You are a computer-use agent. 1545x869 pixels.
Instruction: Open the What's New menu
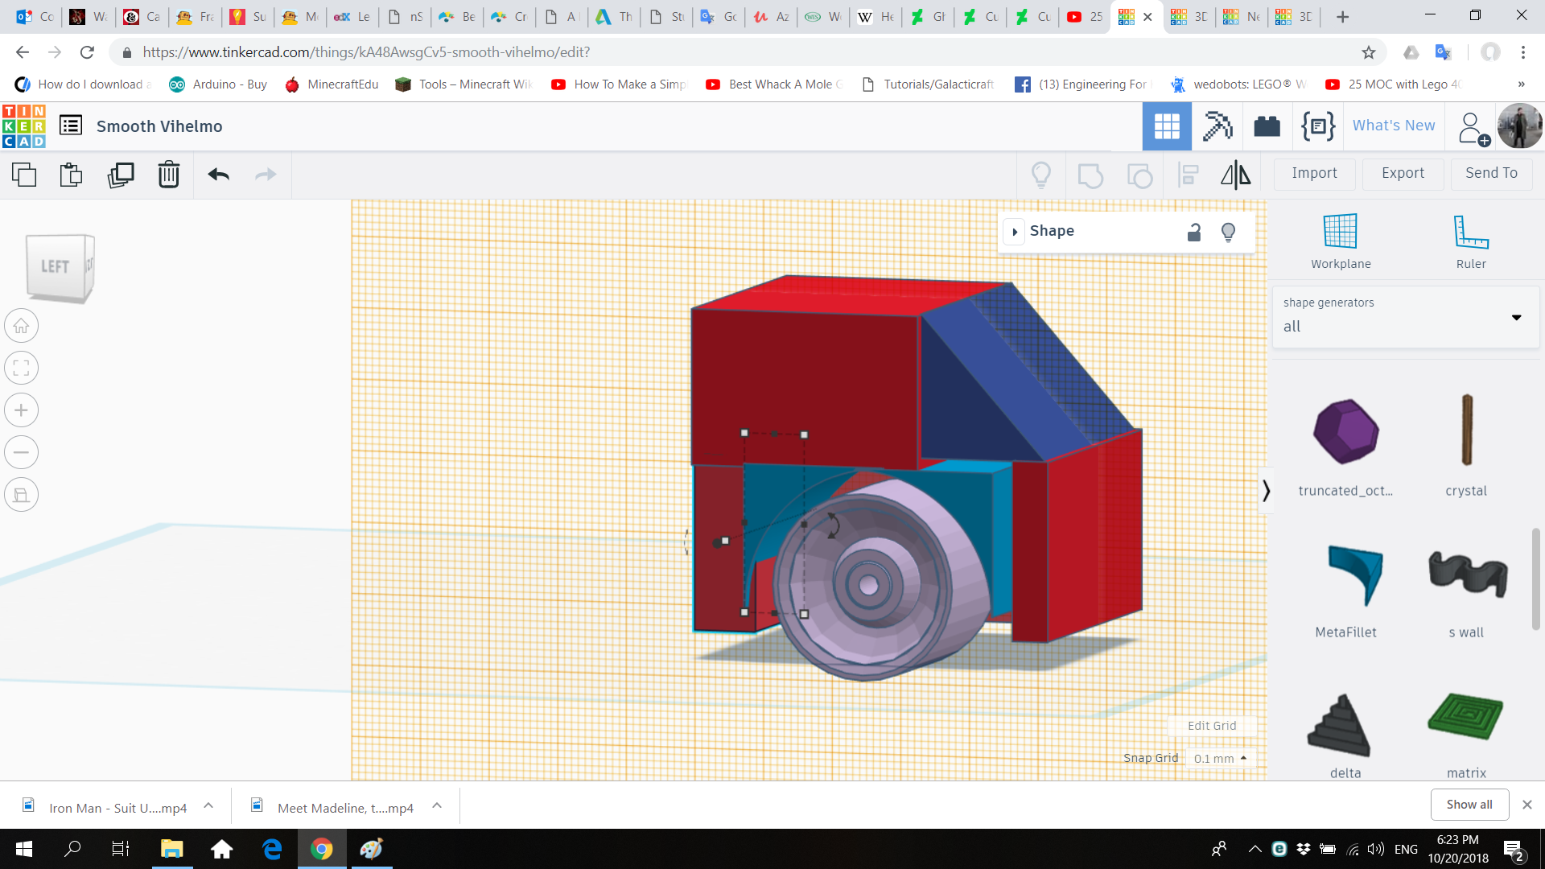tap(1393, 126)
